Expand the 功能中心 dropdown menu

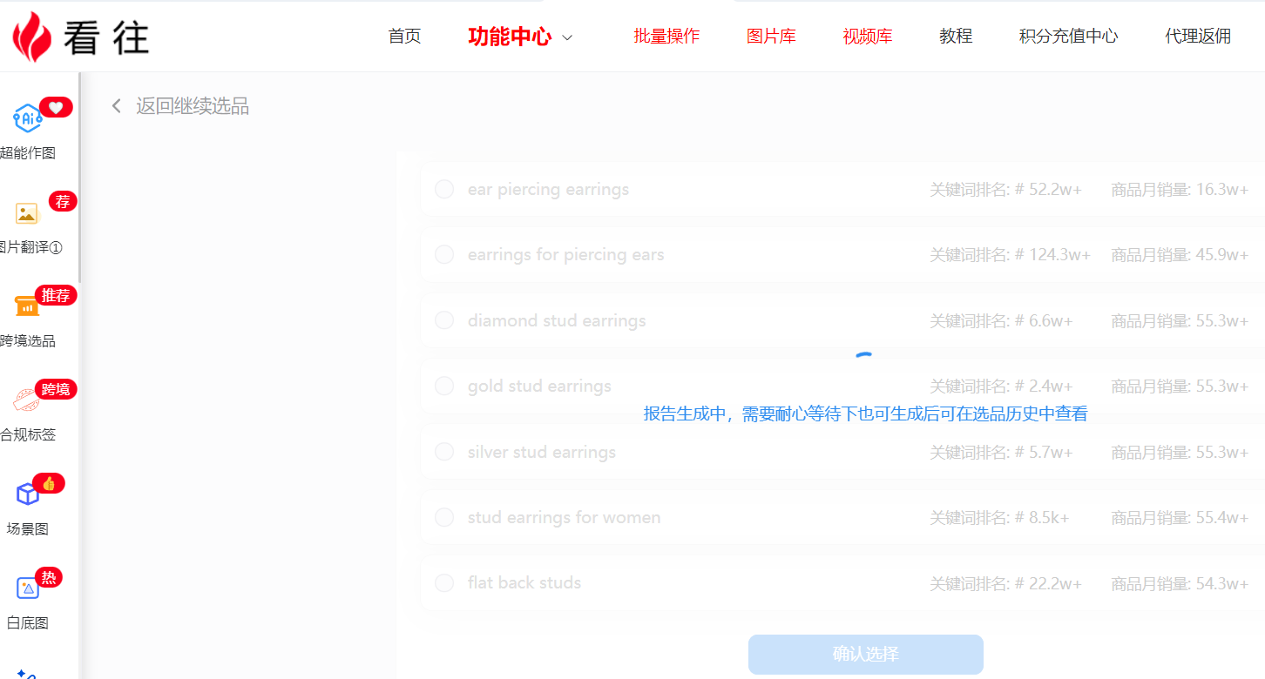tap(510, 37)
